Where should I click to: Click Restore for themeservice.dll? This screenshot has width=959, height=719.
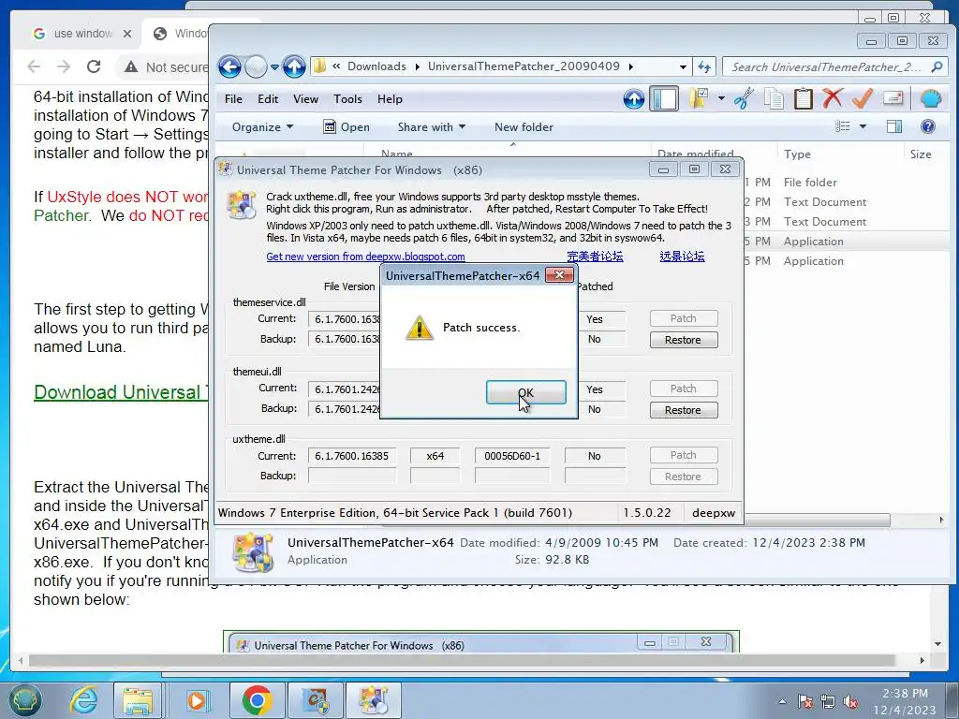[683, 340]
